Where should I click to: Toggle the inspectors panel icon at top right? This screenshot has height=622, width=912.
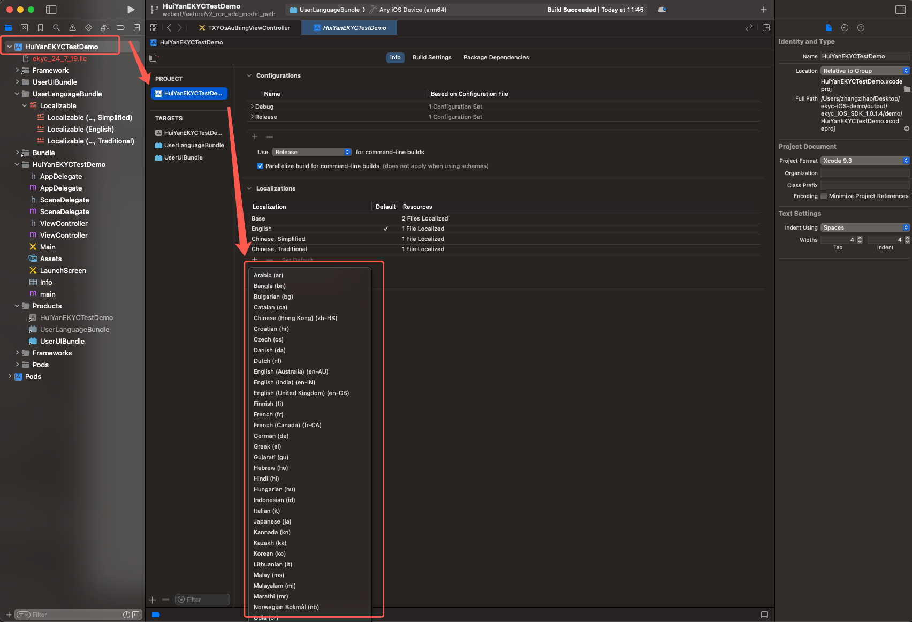(x=900, y=10)
